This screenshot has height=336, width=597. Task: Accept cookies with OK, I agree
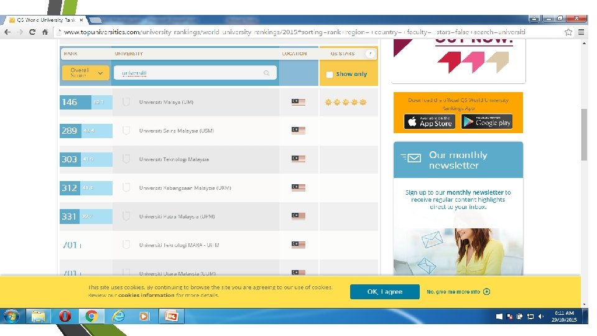384,292
